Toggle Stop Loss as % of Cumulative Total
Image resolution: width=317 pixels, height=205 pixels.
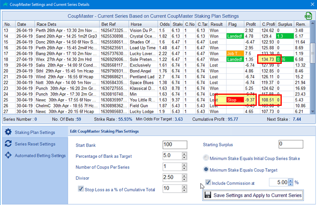click(x=81, y=189)
